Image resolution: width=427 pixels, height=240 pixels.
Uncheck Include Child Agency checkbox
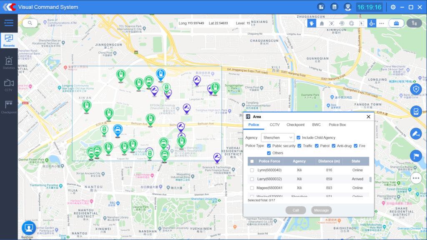click(298, 137)
